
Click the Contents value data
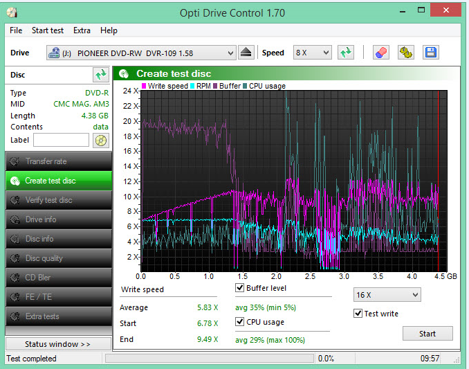pos(101,127)
